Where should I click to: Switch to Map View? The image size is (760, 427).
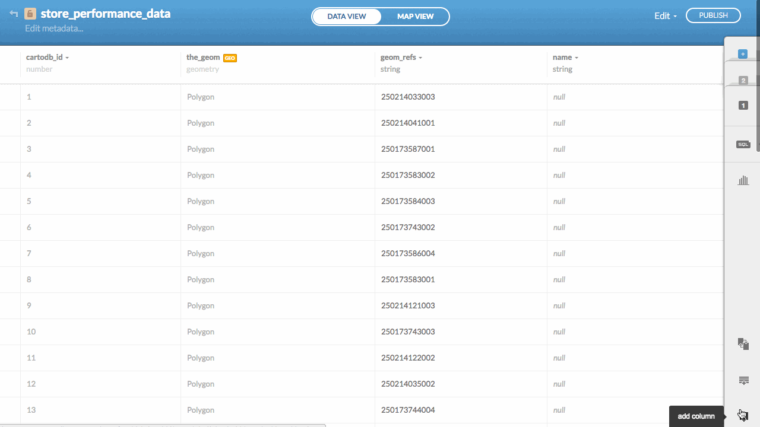[x=415, y=17]
